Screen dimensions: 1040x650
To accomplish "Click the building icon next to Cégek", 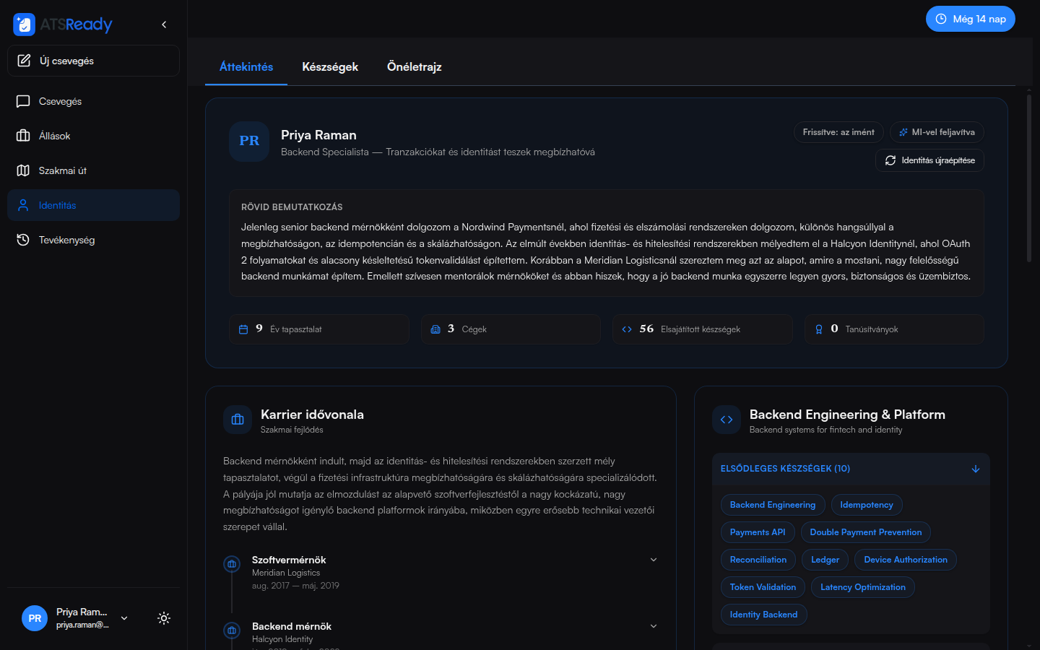I will [435, 329].
